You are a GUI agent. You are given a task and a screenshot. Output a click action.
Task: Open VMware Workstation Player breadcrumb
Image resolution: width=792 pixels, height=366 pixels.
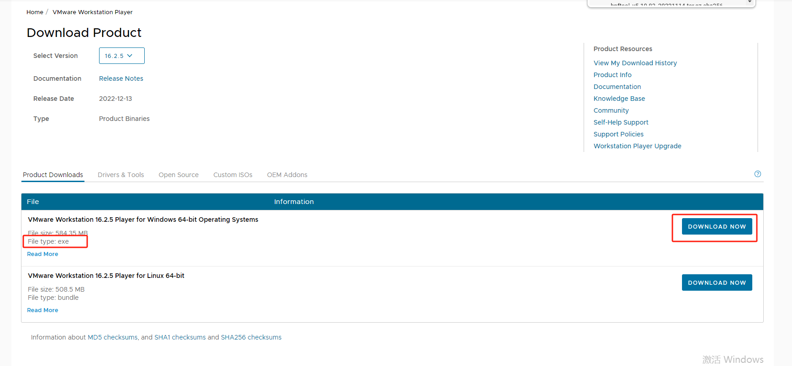tap(93, 12)
